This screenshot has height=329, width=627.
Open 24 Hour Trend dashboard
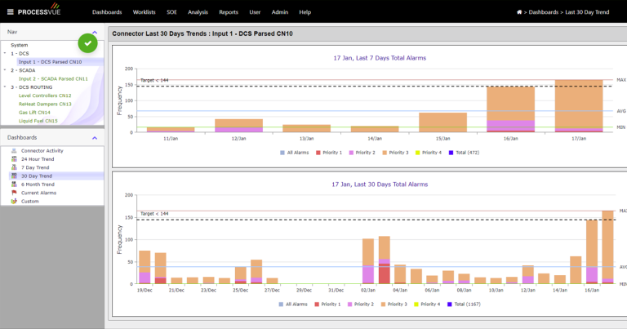pyautogui.click(x=38, y=159)
